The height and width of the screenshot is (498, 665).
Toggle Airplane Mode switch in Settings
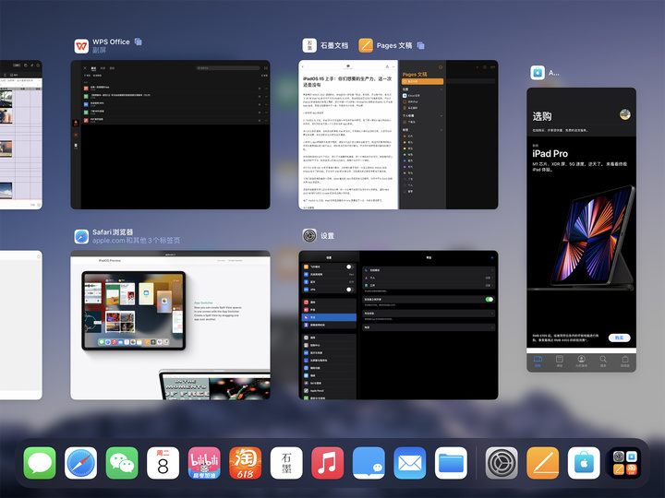pyautogui.click(x=349, y=267)
